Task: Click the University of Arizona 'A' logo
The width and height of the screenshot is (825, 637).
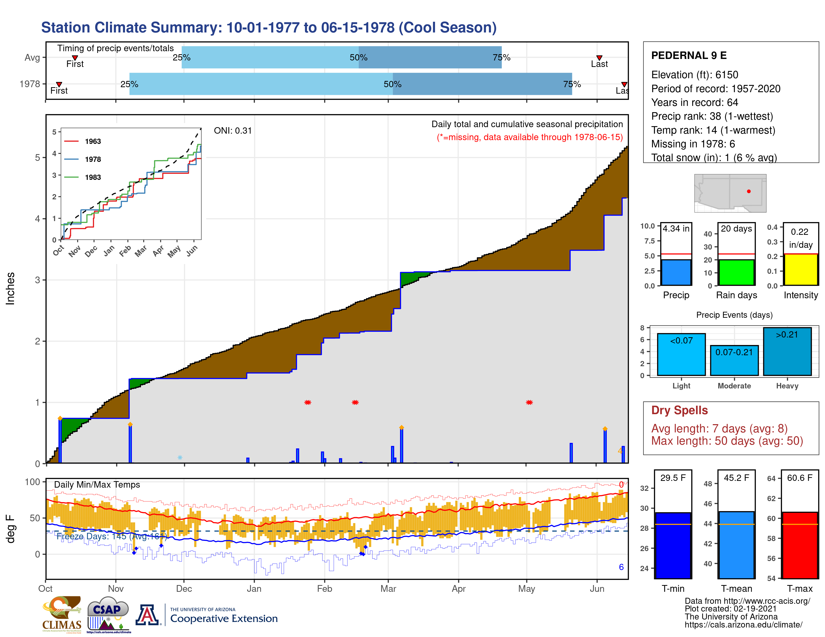Action: (148, 615)
